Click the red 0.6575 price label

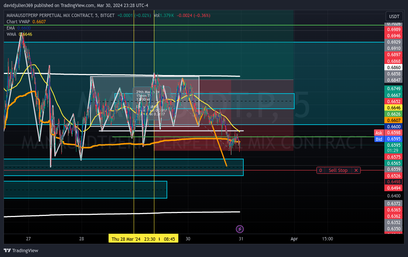click(x=394, y=157)
